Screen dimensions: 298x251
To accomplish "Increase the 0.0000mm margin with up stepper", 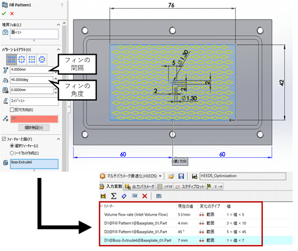I will 55,89.
